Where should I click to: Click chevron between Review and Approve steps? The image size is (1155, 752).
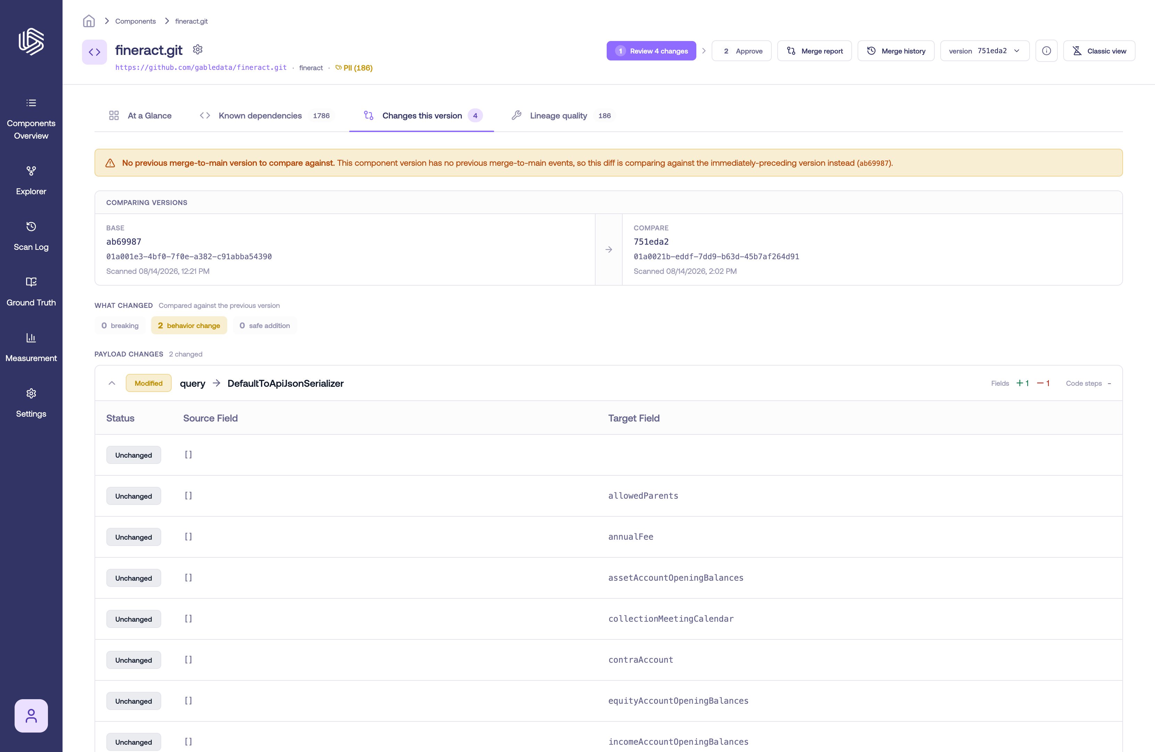tap(704, 51)
